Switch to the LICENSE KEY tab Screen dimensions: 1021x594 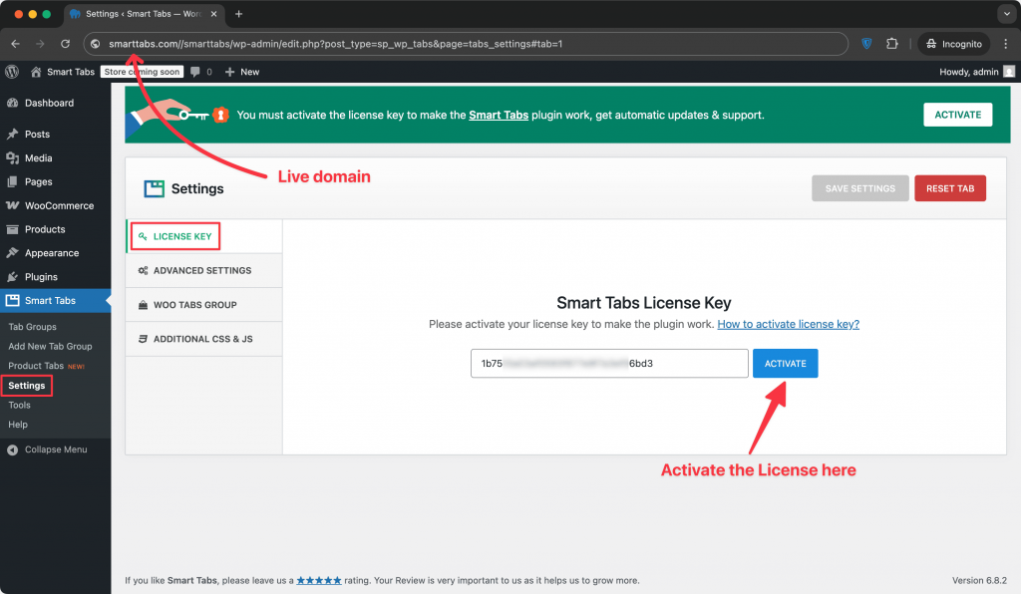click(x=203, y=236)
